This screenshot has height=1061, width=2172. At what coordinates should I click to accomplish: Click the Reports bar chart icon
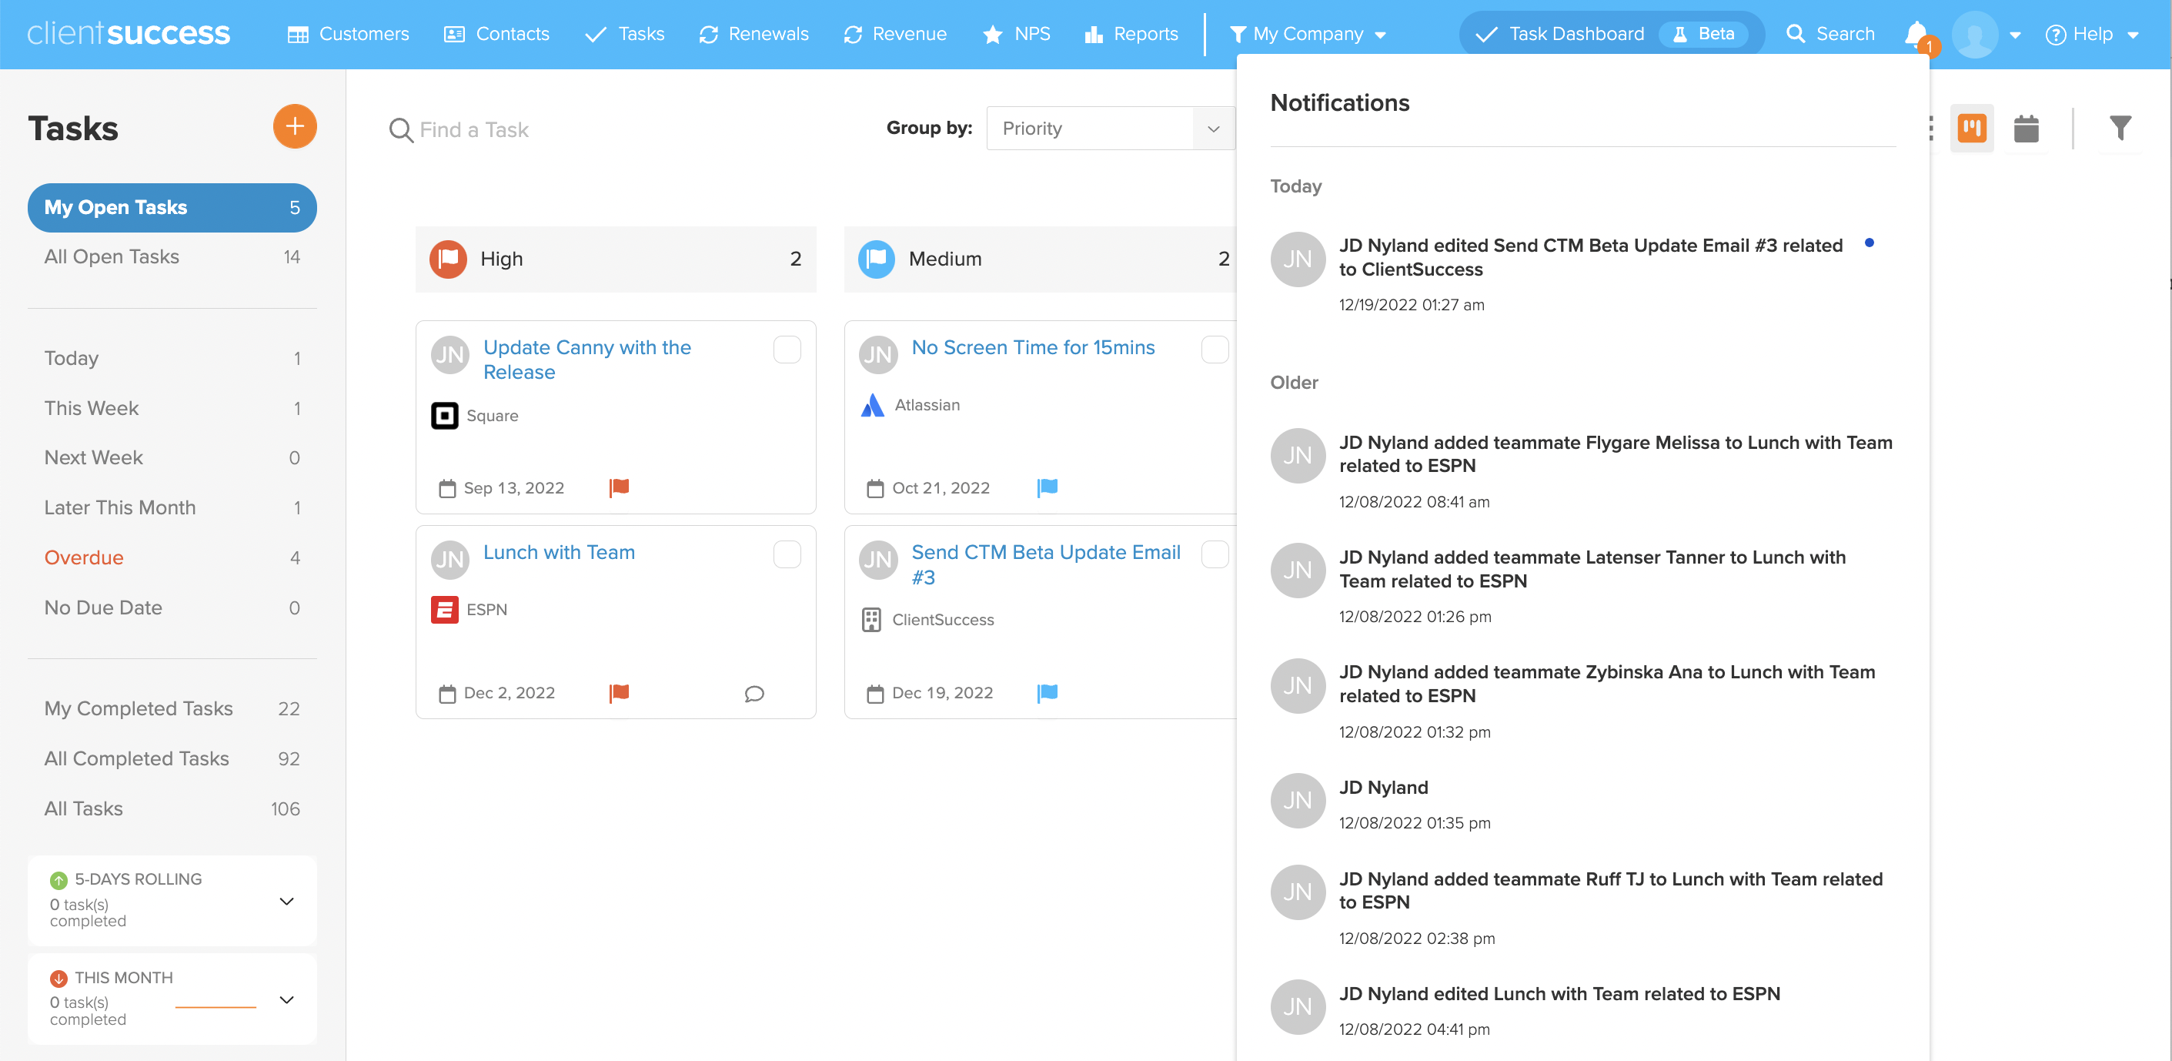click(1094, 35)
